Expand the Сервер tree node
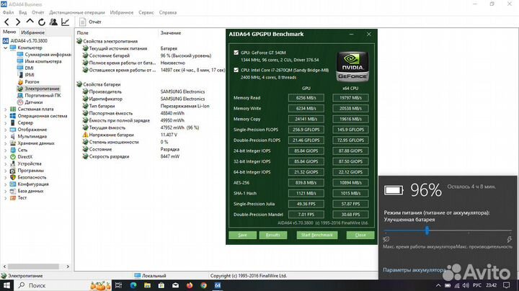519x291 pixels. click(x=5, y=122)
